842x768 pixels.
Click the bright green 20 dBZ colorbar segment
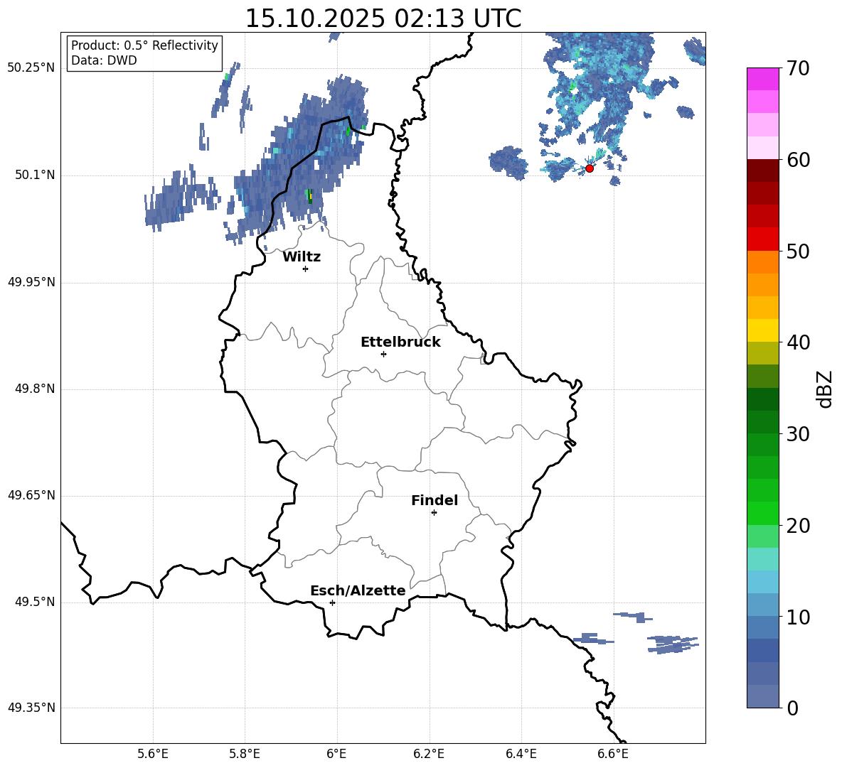pyautogui.click(x=763, y=514)
